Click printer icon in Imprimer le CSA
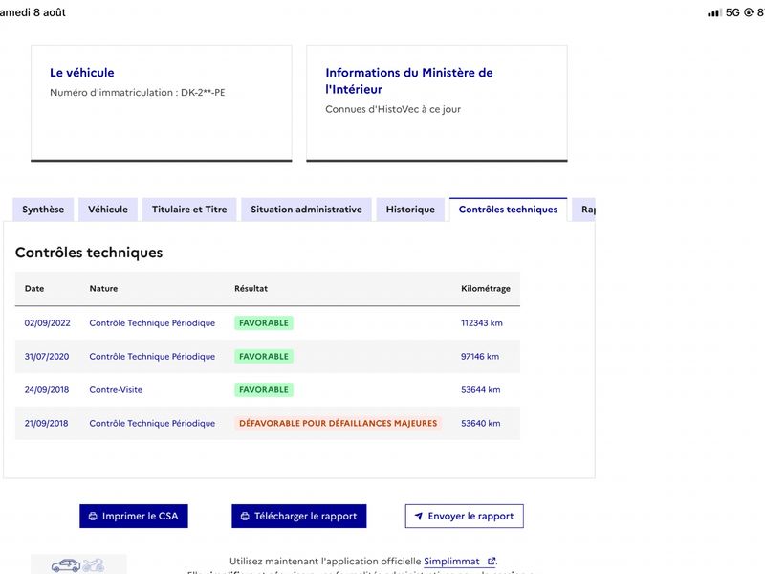The height and width of the screenshot is (574, 765). pyautogui.click(x=93, y=516)
